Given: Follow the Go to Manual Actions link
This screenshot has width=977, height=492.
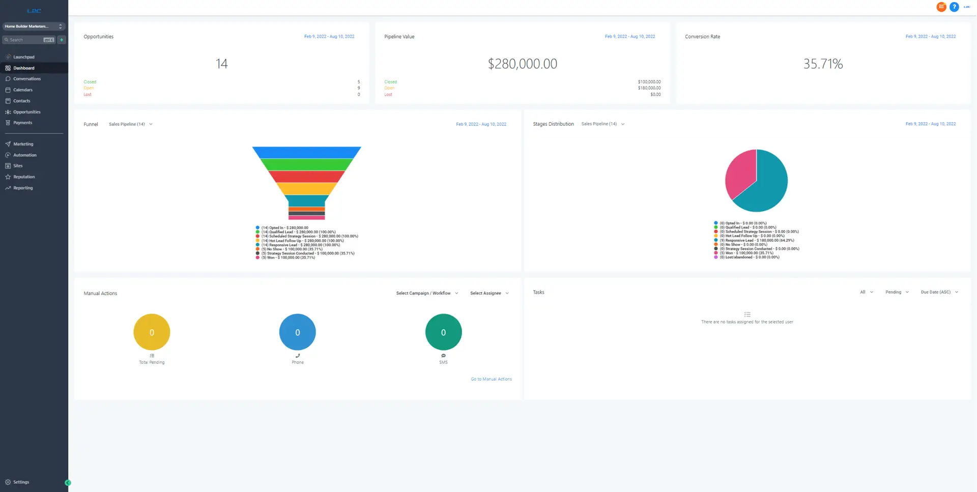Looking at the screenshot, I should (491, 379).
